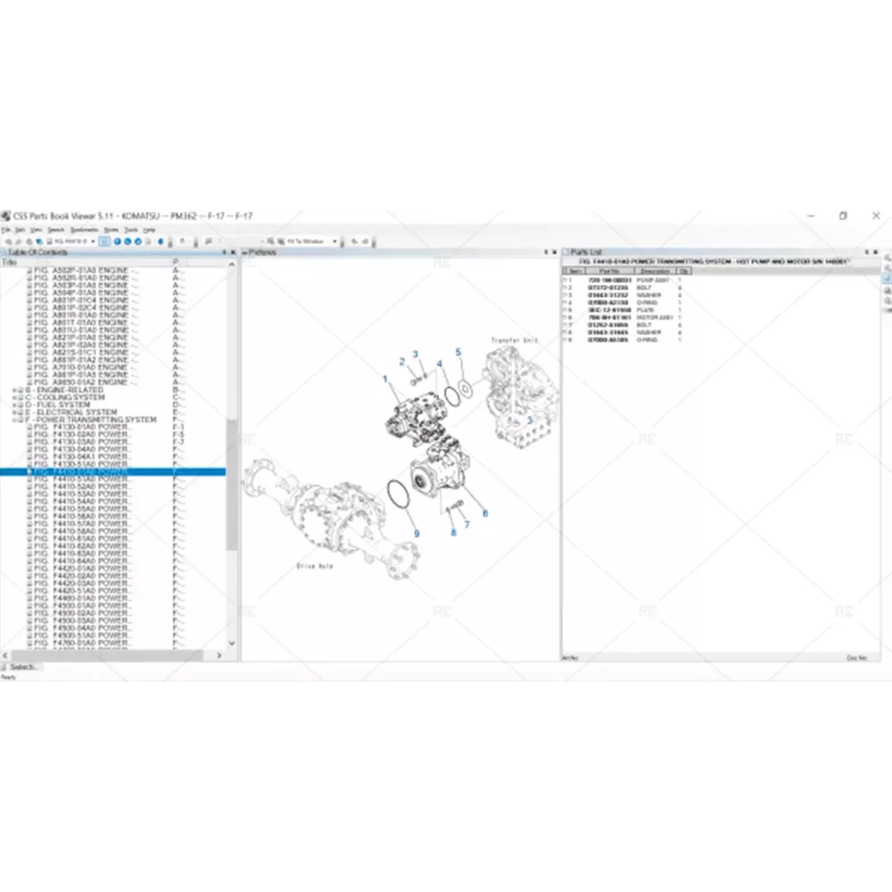
Task: Select the Search tab at bottom left
Action: tap(21, 667)
